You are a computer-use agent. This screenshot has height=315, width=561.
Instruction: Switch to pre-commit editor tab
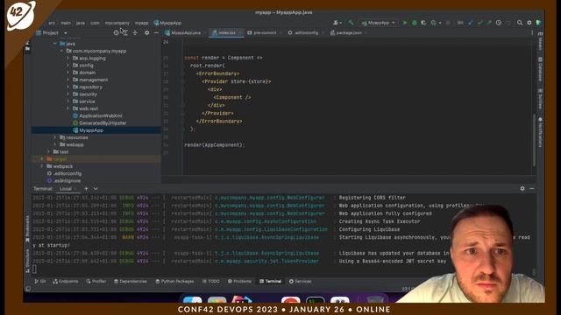pos(264,33)
